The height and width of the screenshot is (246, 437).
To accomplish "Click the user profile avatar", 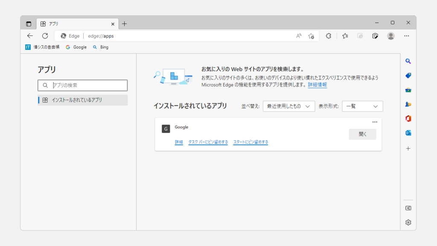I will point(391,36).
